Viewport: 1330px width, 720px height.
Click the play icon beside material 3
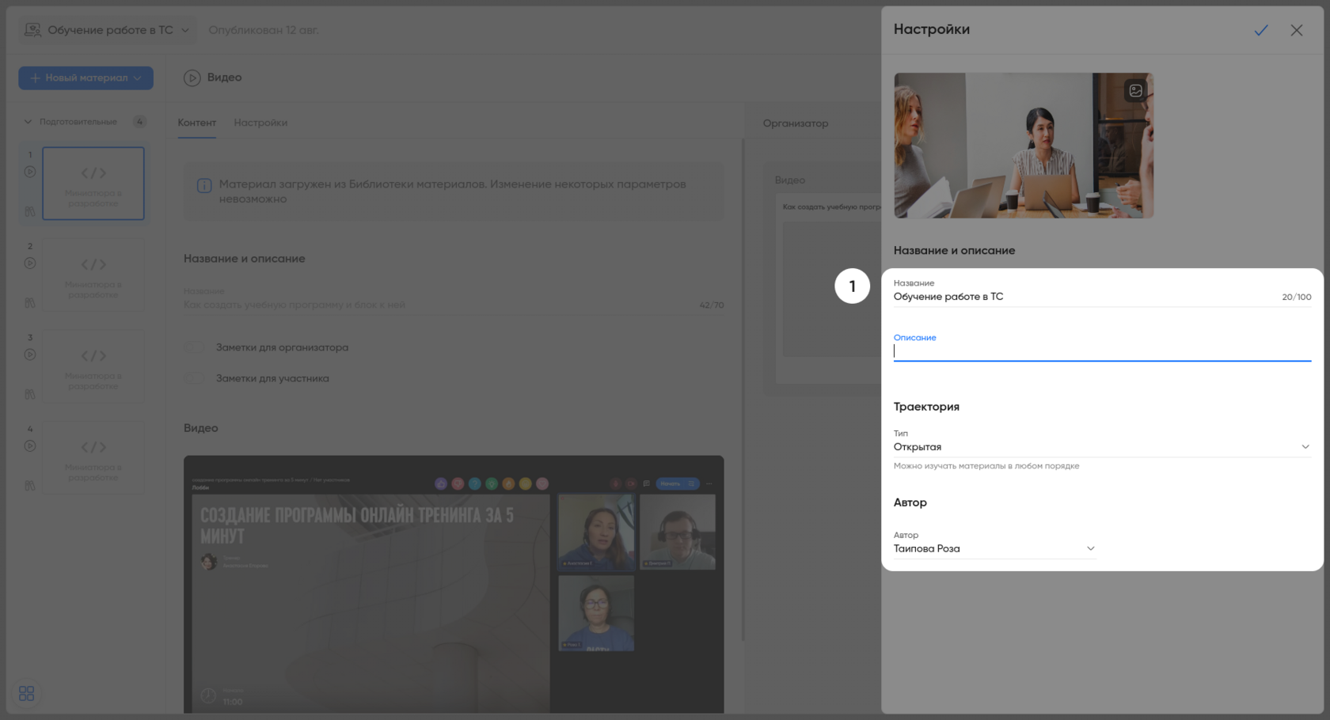[30, 354]
